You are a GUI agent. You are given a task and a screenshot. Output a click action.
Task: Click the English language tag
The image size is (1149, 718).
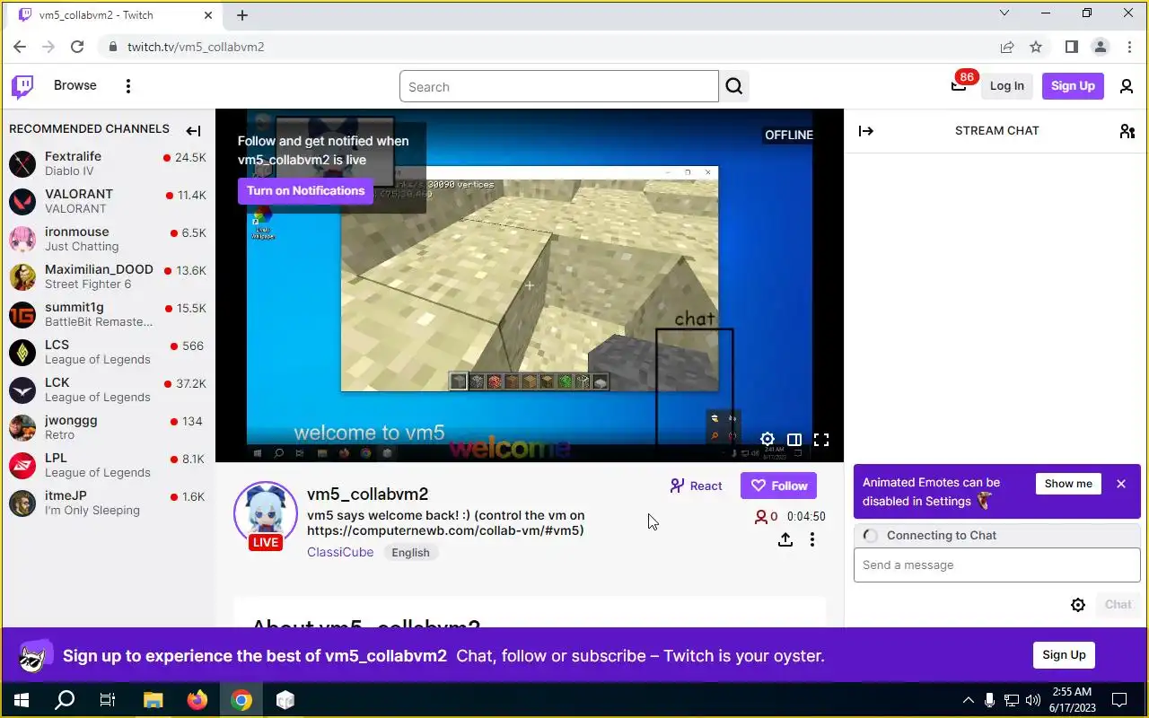(410, 553)
